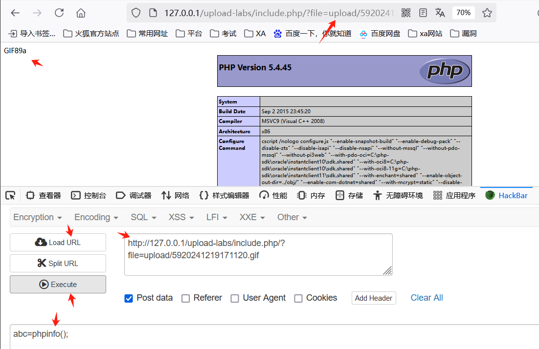539x349 pixels.
Task: Open 导入书签 bookmark item
Action: click(x=32, y=34)
